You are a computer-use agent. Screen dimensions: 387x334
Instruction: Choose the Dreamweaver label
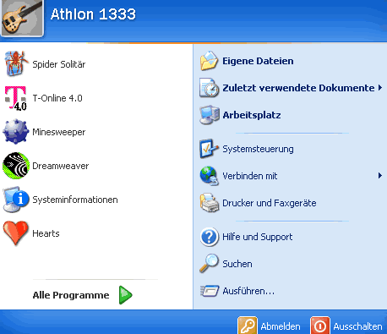click(61, 166)
